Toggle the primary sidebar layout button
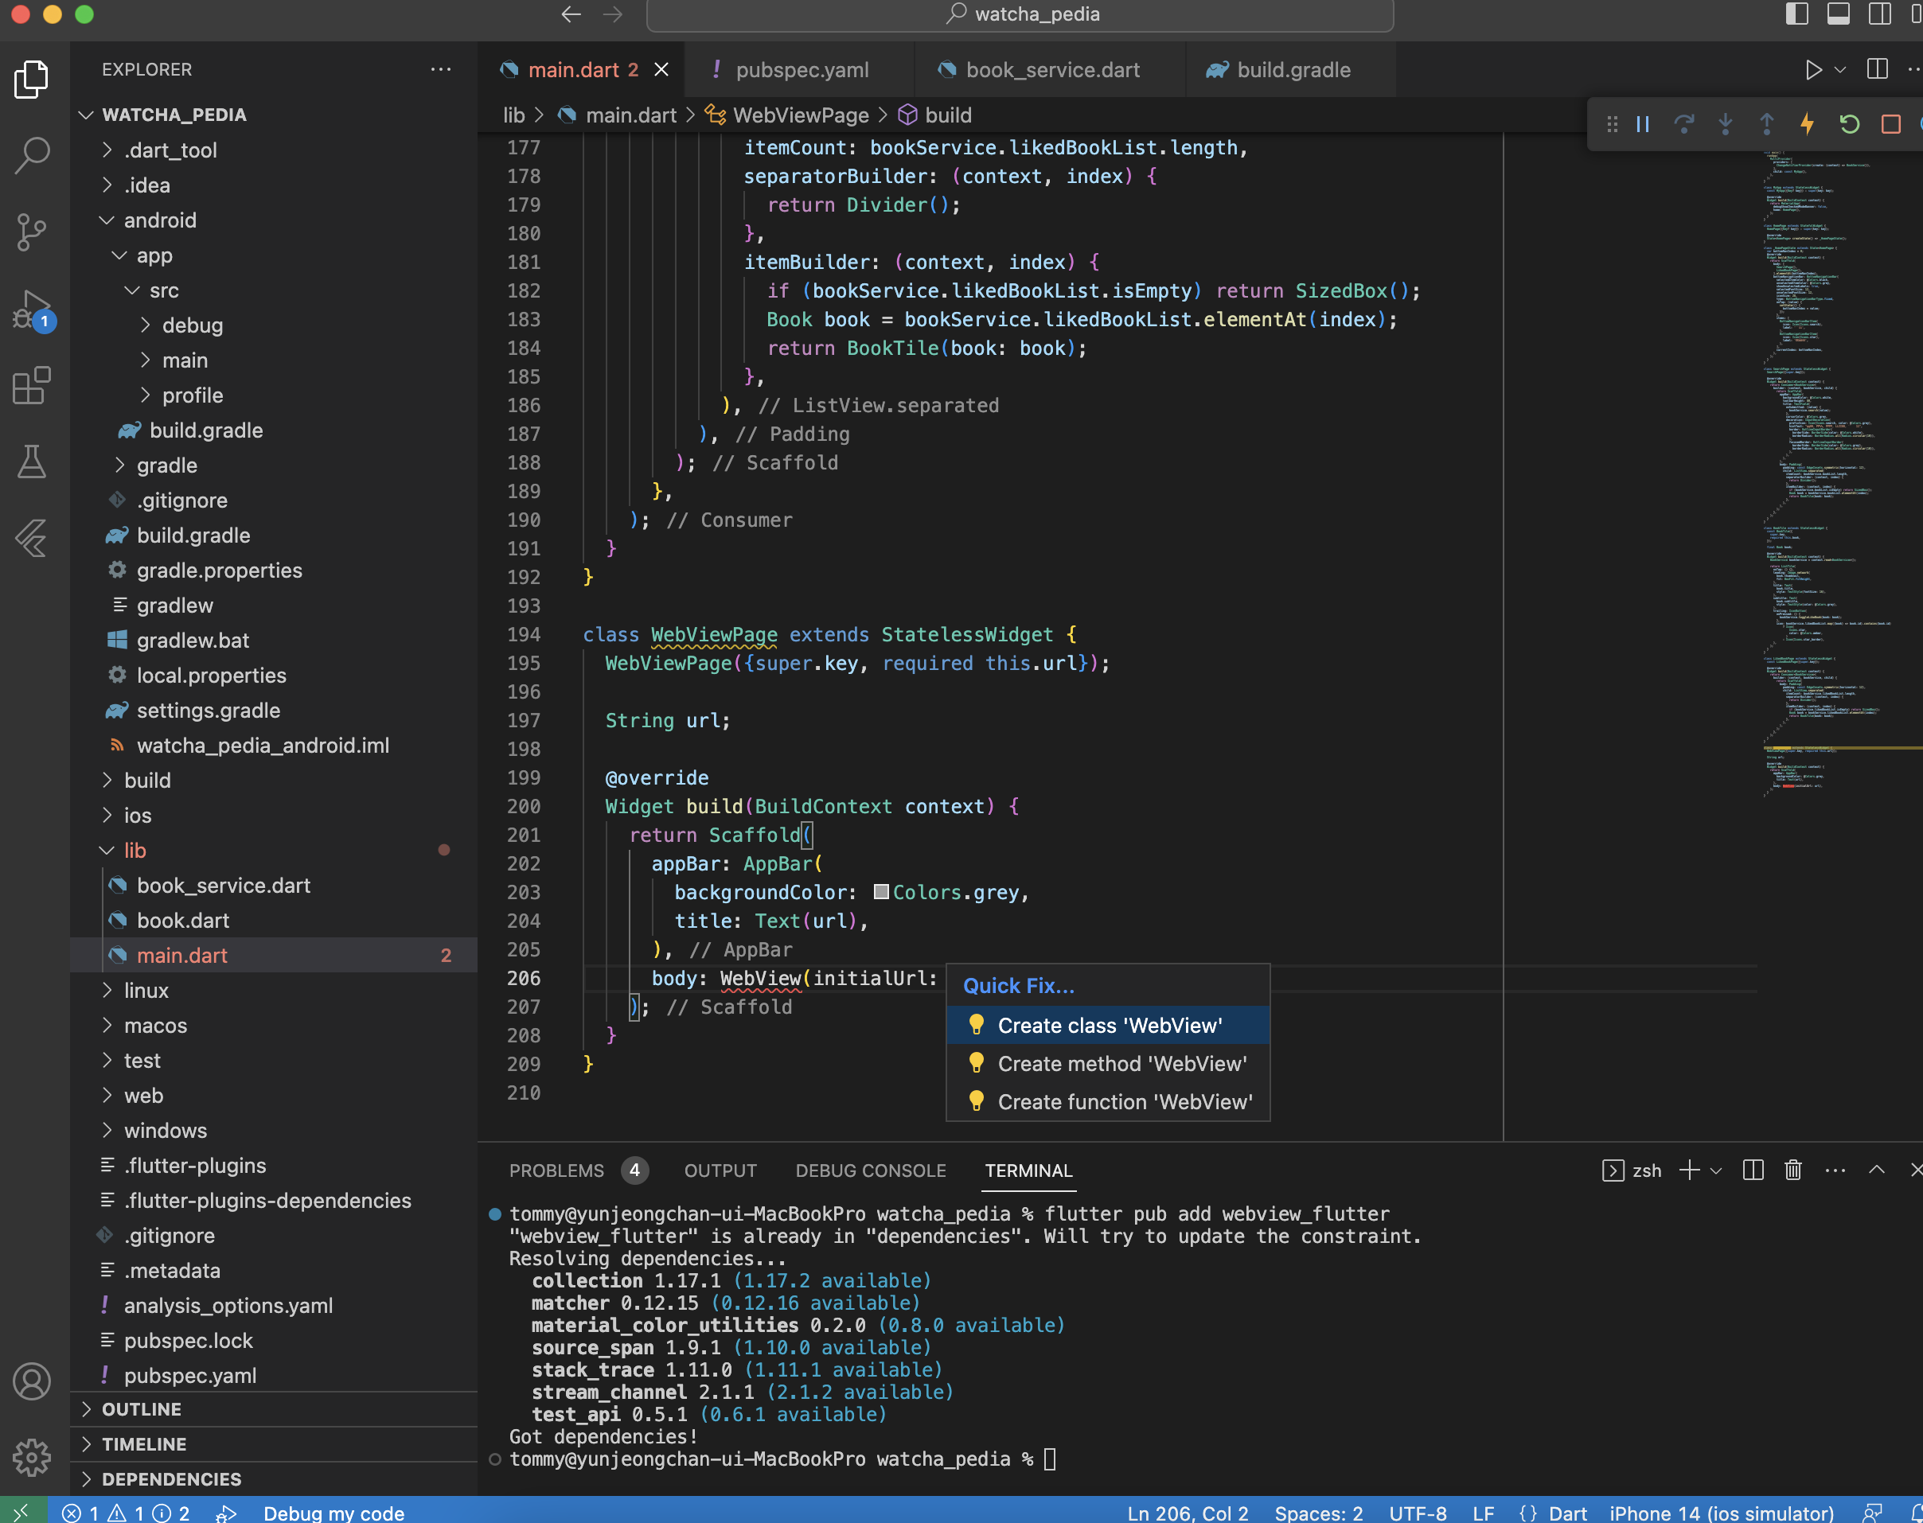Screen dimensions: 1923x1523 [x=1796, y=14]
